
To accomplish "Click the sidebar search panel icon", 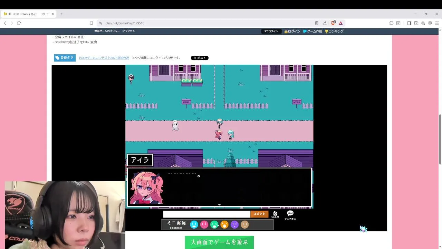I will (398, 23).
